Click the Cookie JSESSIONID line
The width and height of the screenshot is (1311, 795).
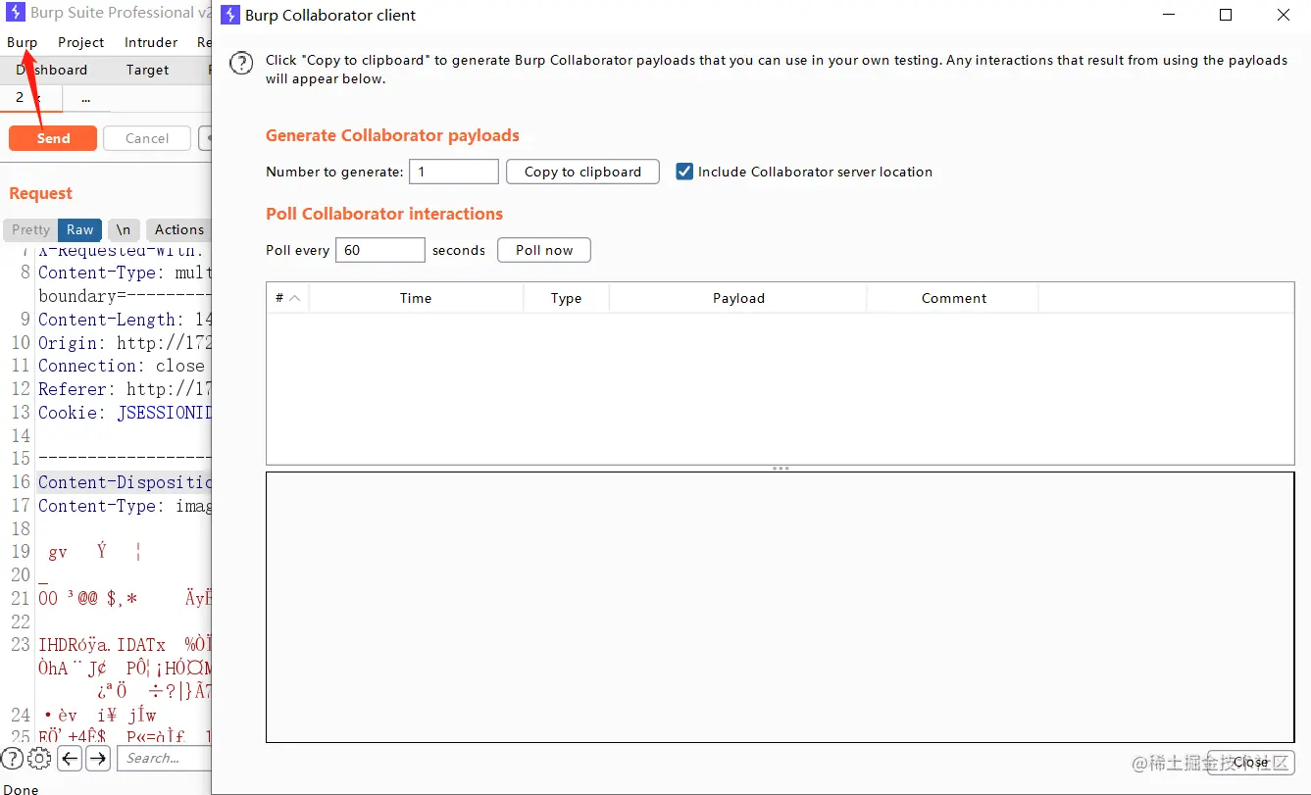coord(125,413)
